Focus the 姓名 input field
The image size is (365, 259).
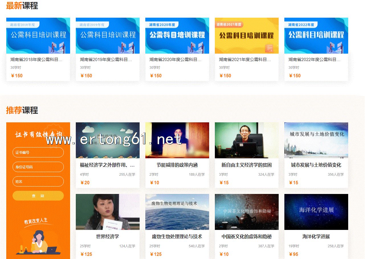click(x=38, y=181)
